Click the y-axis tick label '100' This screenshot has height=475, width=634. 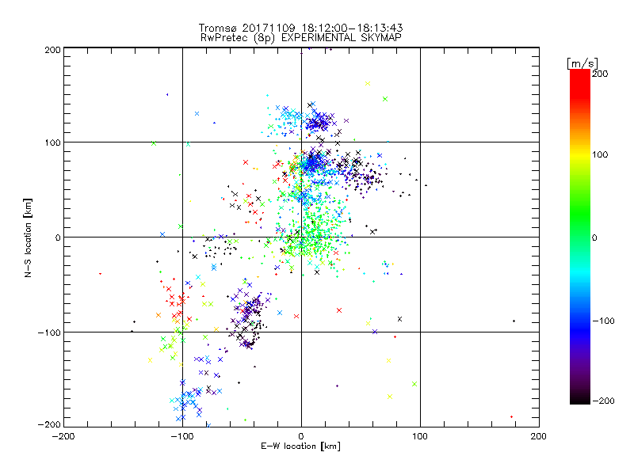pos(52,142)
